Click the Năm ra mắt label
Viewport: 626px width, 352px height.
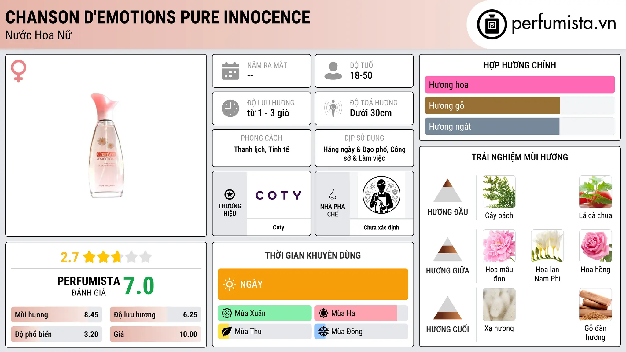point(267,65)
